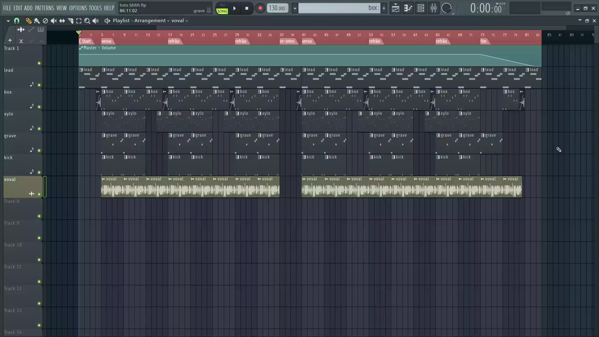Mute the box track green dot
Image resolution: width=599 pixels, height=337 pixels.
39,107
